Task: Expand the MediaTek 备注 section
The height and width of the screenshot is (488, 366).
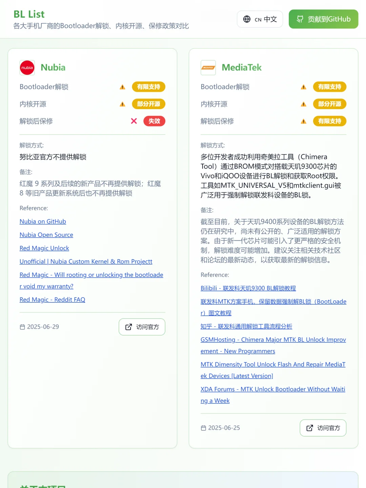Action: point(207,210)
